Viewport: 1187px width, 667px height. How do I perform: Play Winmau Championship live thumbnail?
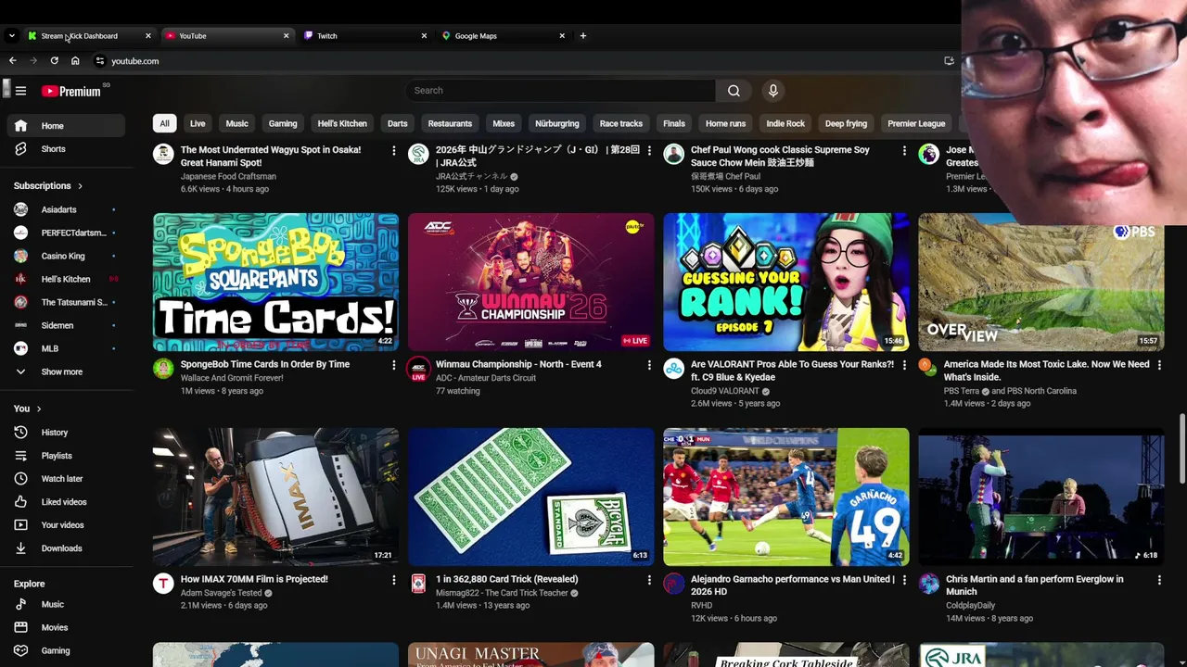531,282
